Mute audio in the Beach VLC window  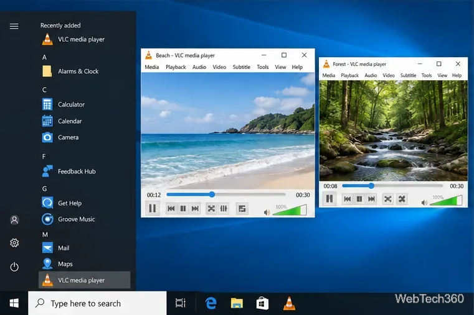[267, 212]
